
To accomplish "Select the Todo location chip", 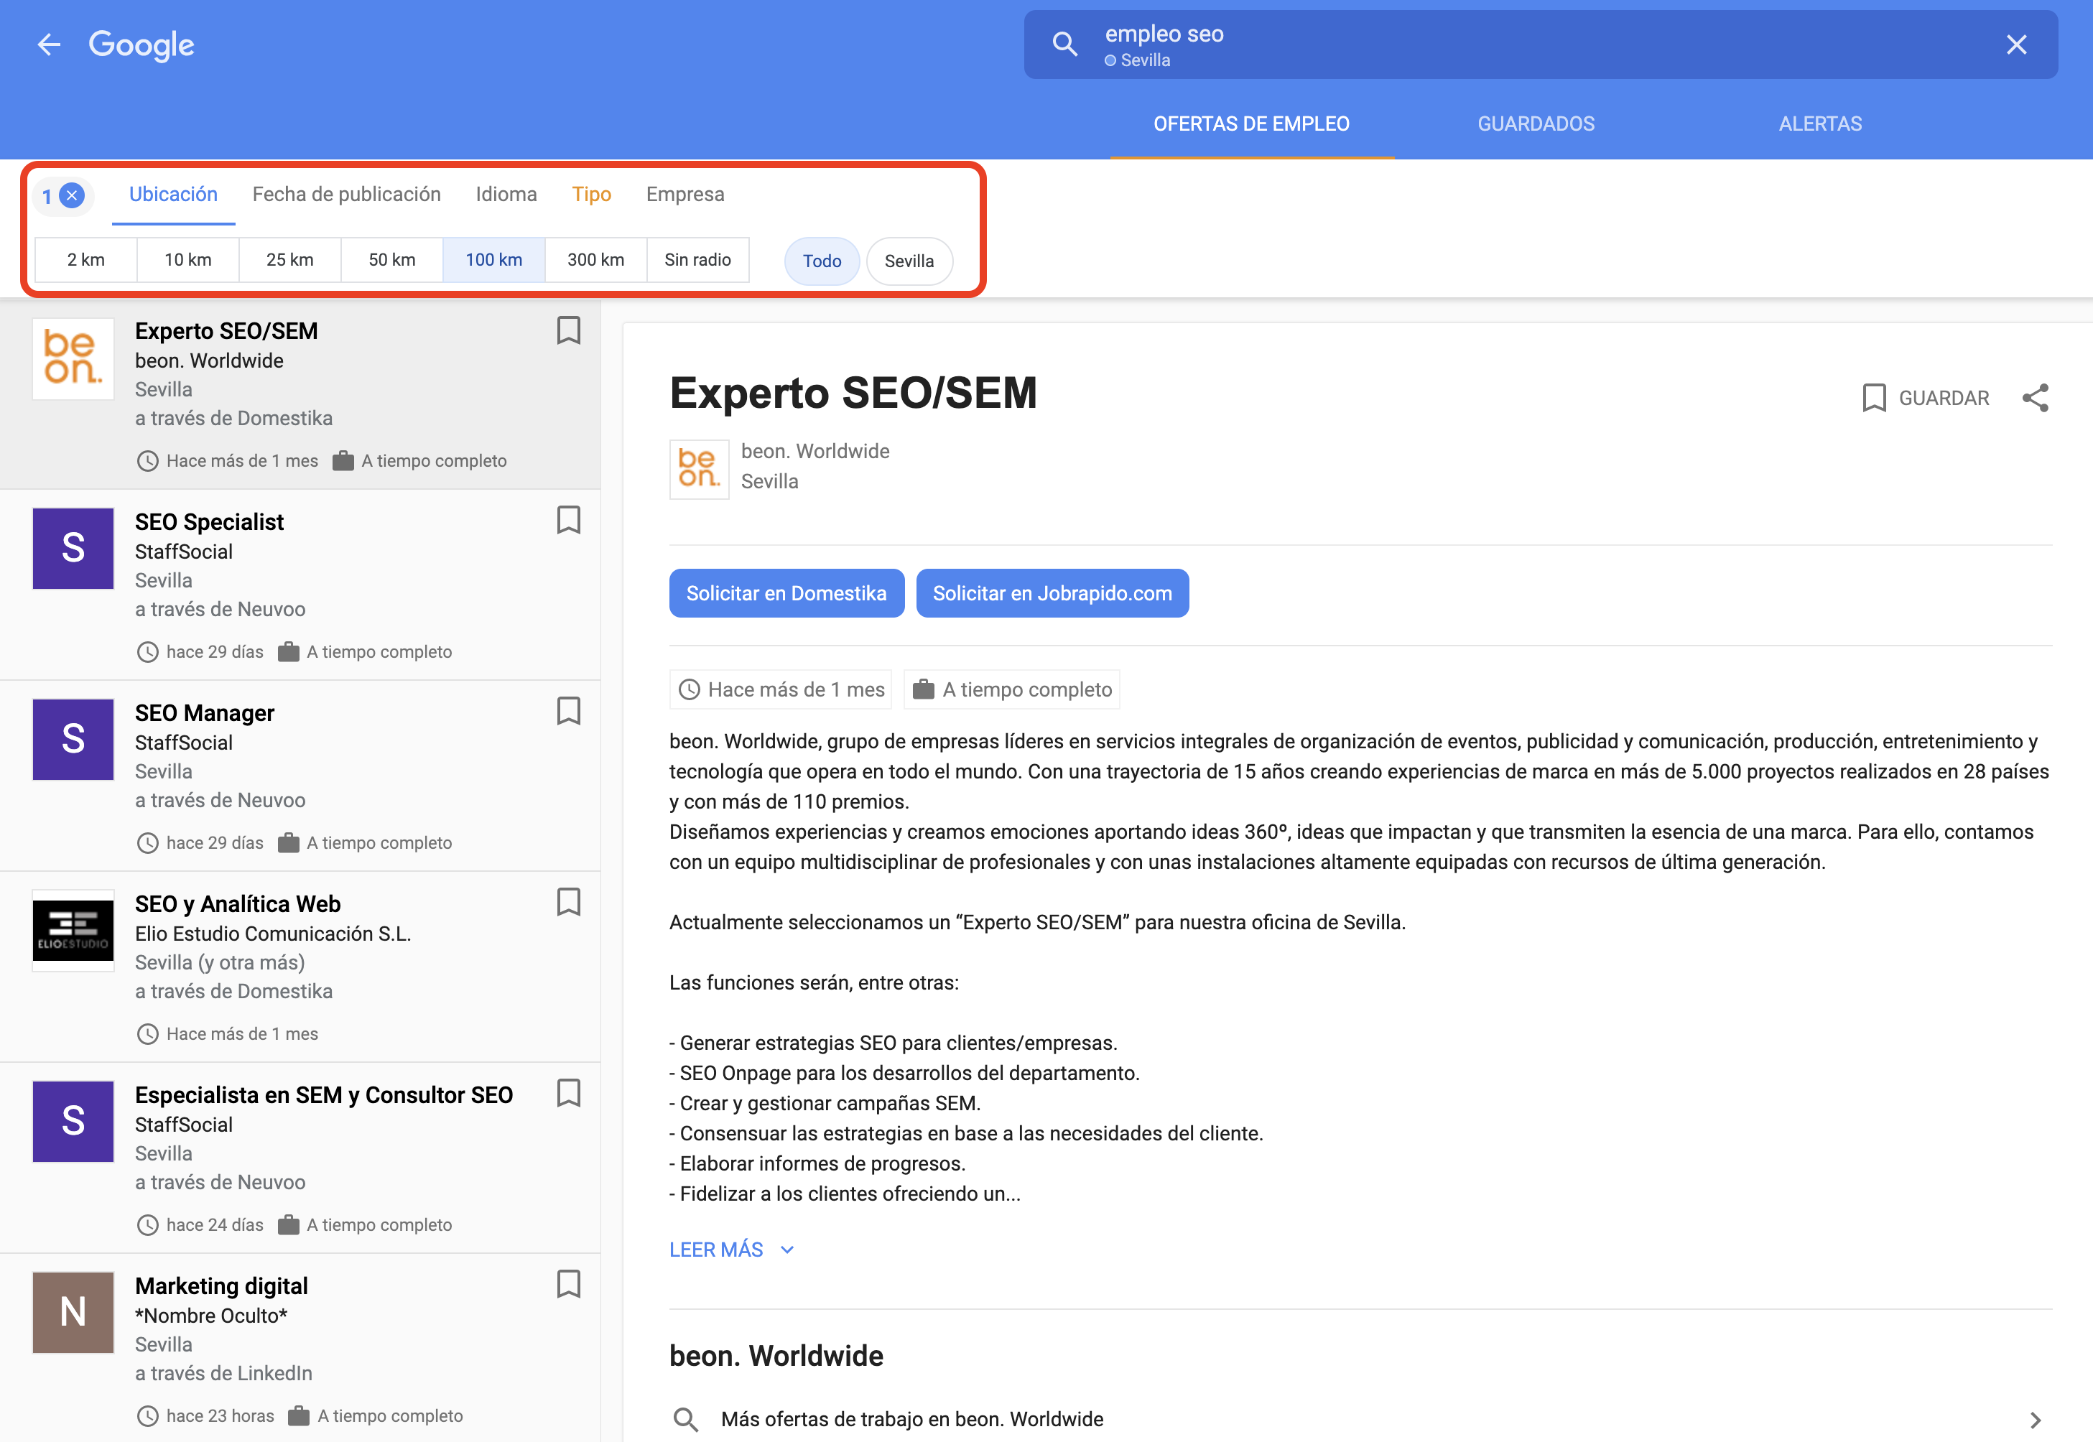I will tap(822, 261).
